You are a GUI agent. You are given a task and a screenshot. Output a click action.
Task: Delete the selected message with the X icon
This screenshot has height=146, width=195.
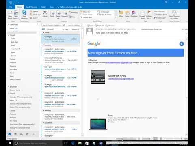45,14
